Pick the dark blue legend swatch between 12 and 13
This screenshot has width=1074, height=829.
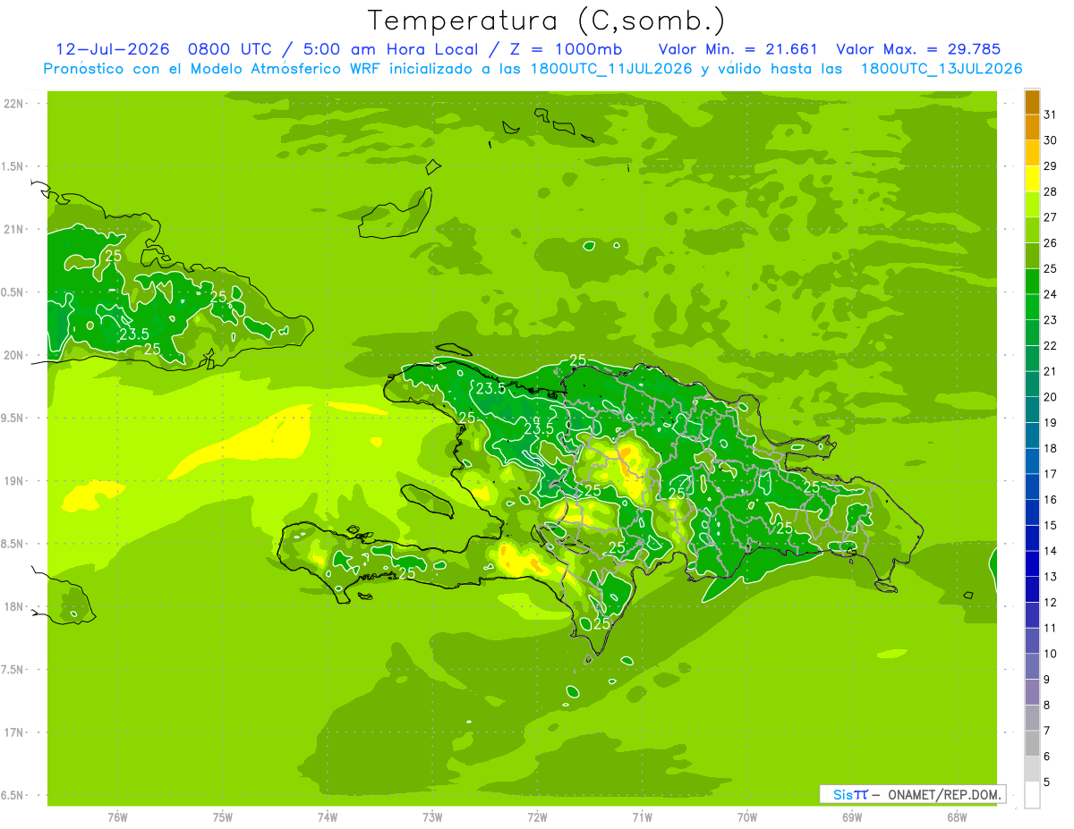pyautogui.click(x=1032, y=589)
